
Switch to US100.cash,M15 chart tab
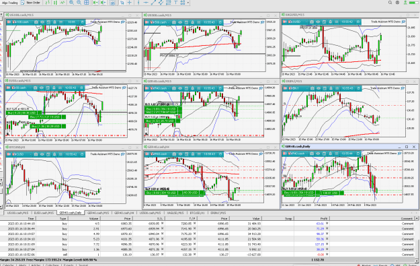pyautogui.click(x=17, y=213)
